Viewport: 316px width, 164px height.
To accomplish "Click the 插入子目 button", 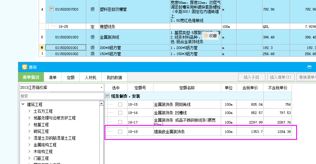I will (x=251, y=77).
